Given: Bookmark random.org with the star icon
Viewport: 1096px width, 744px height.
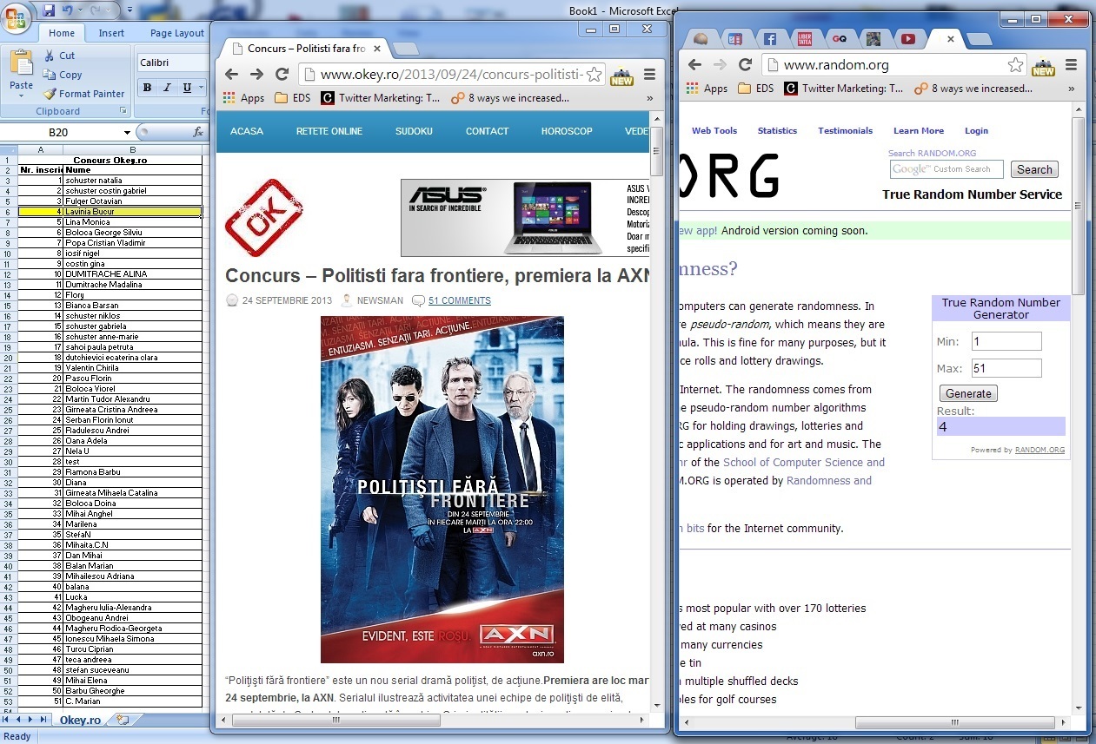Looking at the screenshot, I should [x=1015, y=65].
